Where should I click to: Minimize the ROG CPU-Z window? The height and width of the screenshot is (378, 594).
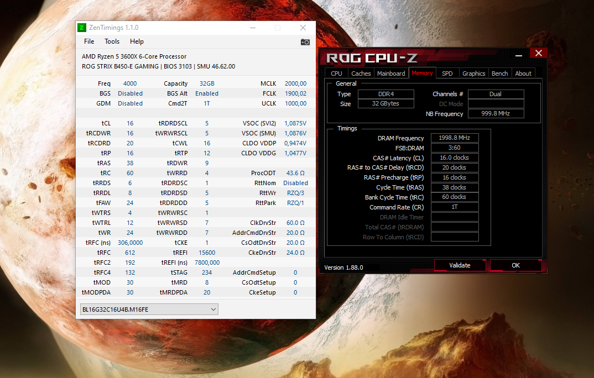pyautogui.click(x=519, y=55)
